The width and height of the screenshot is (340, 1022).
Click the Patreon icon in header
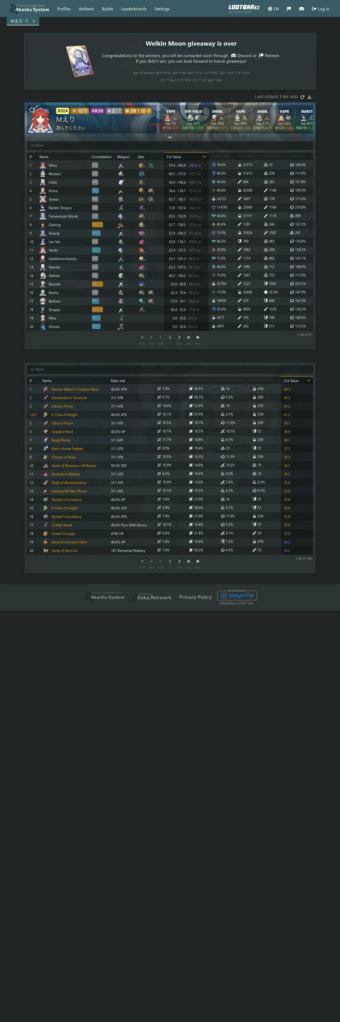coord(289,9)
